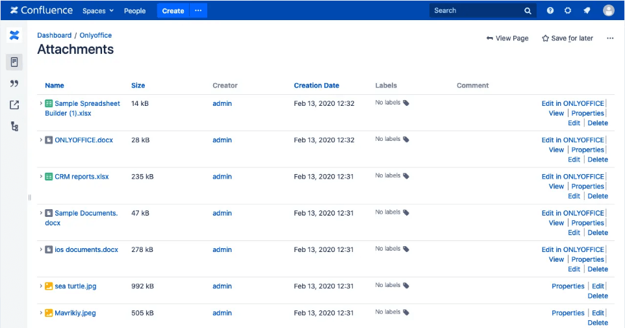Click the Labels column header

[x=386, y=85]
